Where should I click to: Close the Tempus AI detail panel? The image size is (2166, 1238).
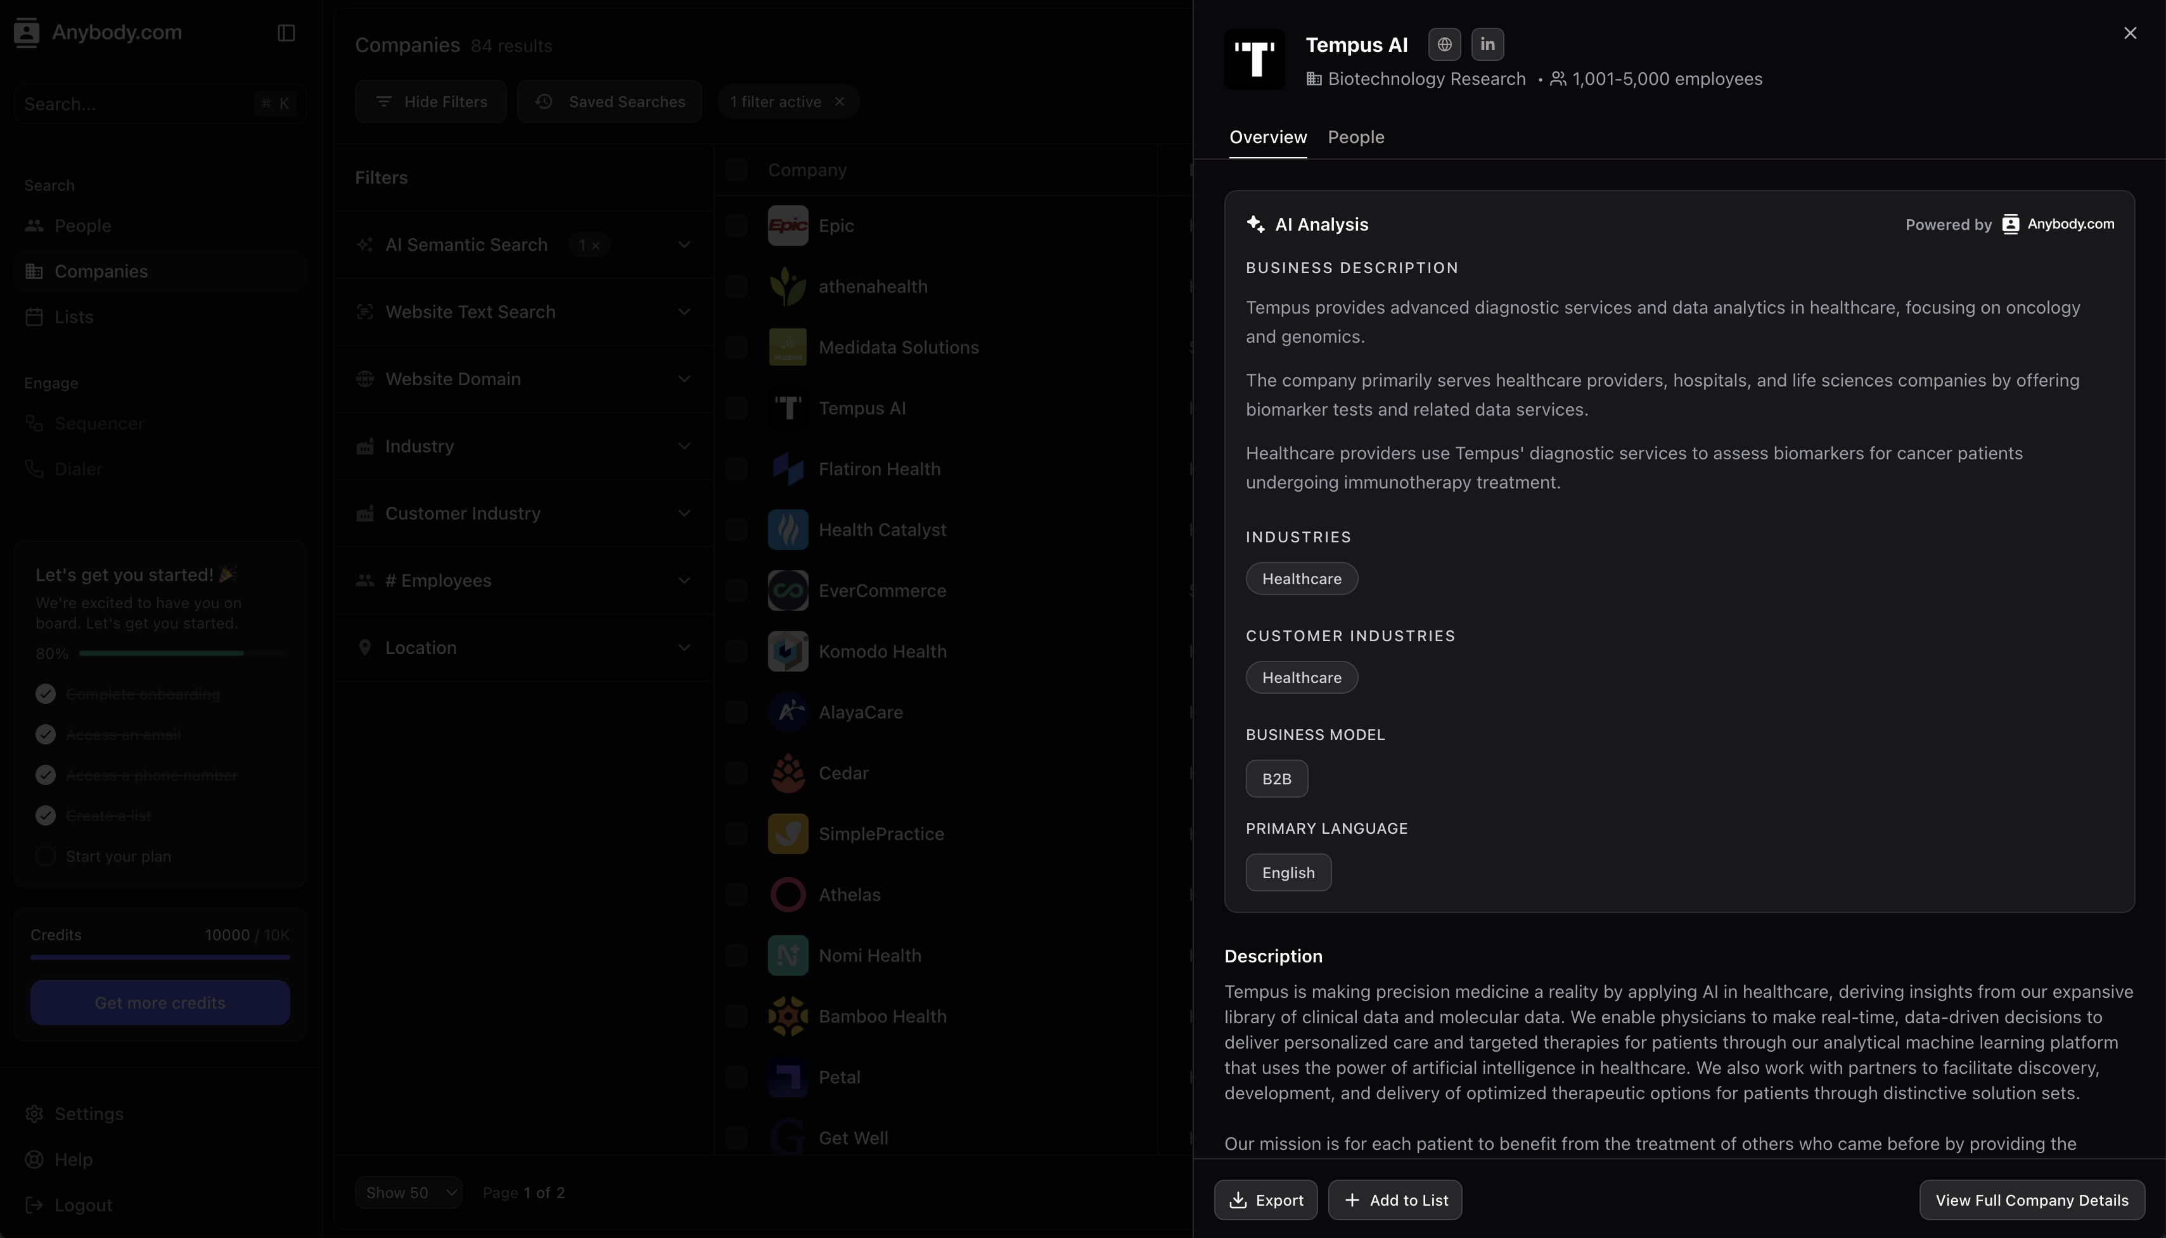click(x=2131, y=32)
